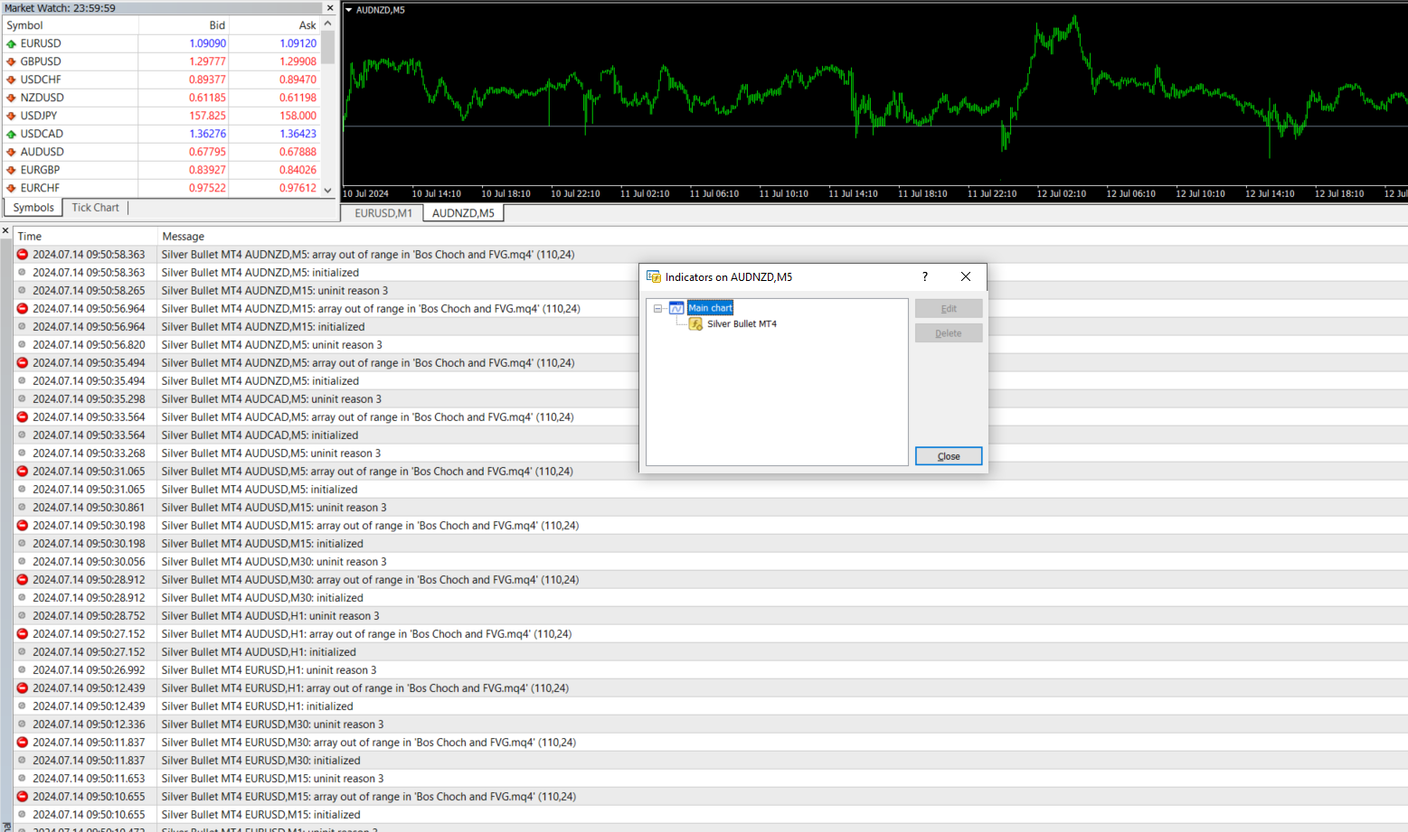This screenshot has width=1408, height=832.
Task: Select Silver Bullet MT4 indicator in list
Action: (742, 324)
